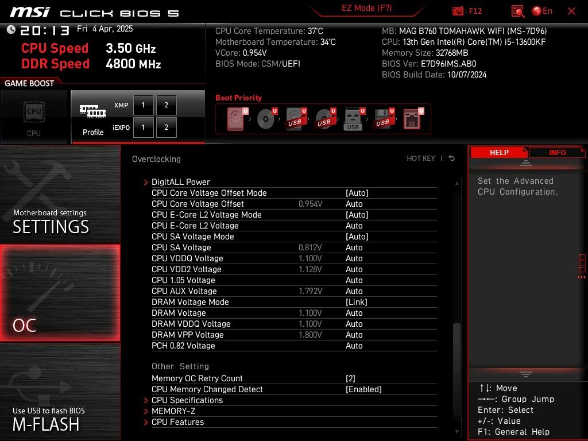588x441 pixels.
Task: Open CPU Memory Changed Detect [Enabled] dropdown
Action: pyautogui.click(x=363, y=389)
